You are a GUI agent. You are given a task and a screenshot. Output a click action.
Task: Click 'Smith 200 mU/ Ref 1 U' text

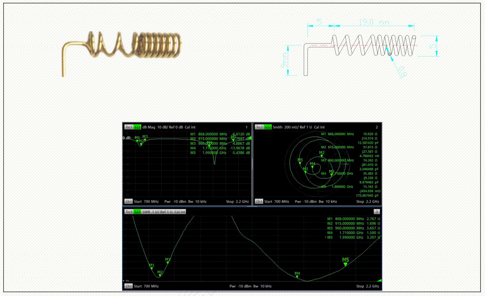[x=293, y=127]
